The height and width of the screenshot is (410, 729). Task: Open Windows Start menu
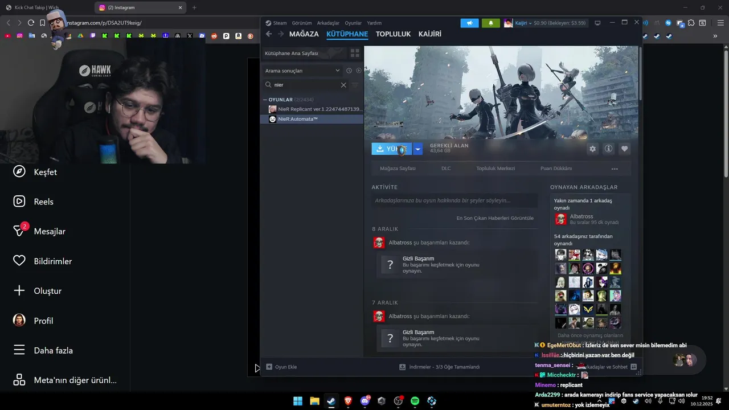[x=298, y=401]
